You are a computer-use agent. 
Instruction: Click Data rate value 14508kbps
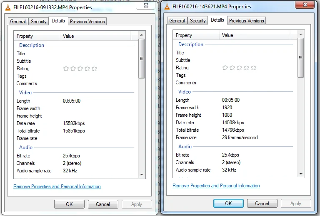(x=233, y=123)
